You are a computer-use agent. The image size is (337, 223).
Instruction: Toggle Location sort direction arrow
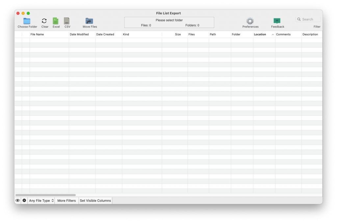273,34
